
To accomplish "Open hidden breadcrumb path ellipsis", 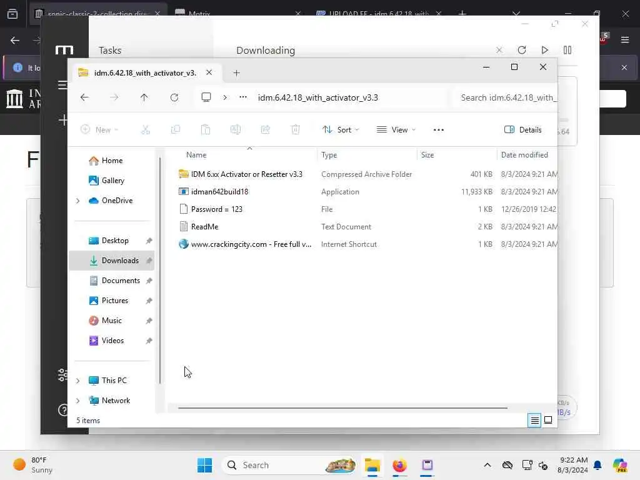I will (243, 97).
